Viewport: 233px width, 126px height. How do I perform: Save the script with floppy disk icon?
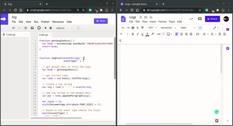[32, 28]
